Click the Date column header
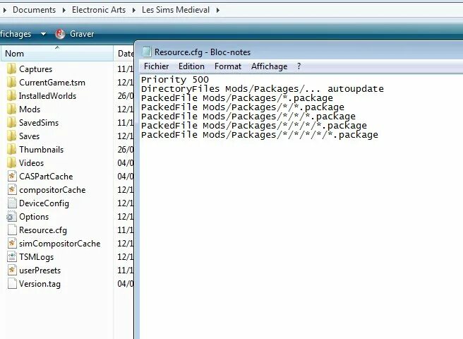The height and width of the screenshot is (339, 463). [x=125, y=54]
